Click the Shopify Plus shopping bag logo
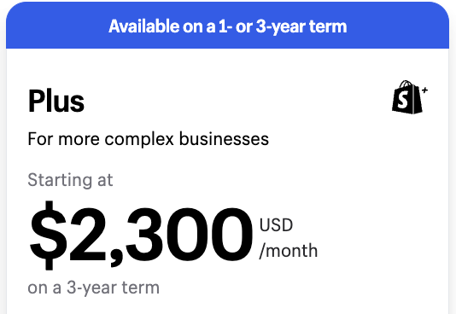 point(410,97)
